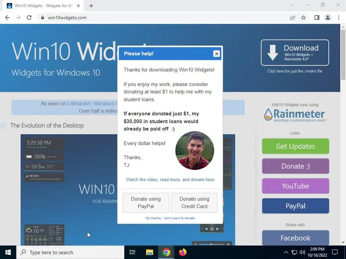The width and height of the screenshot is (346, 259).
Task: Open the clock showing 2:09 PM
Action: click(x=317, y=252)
